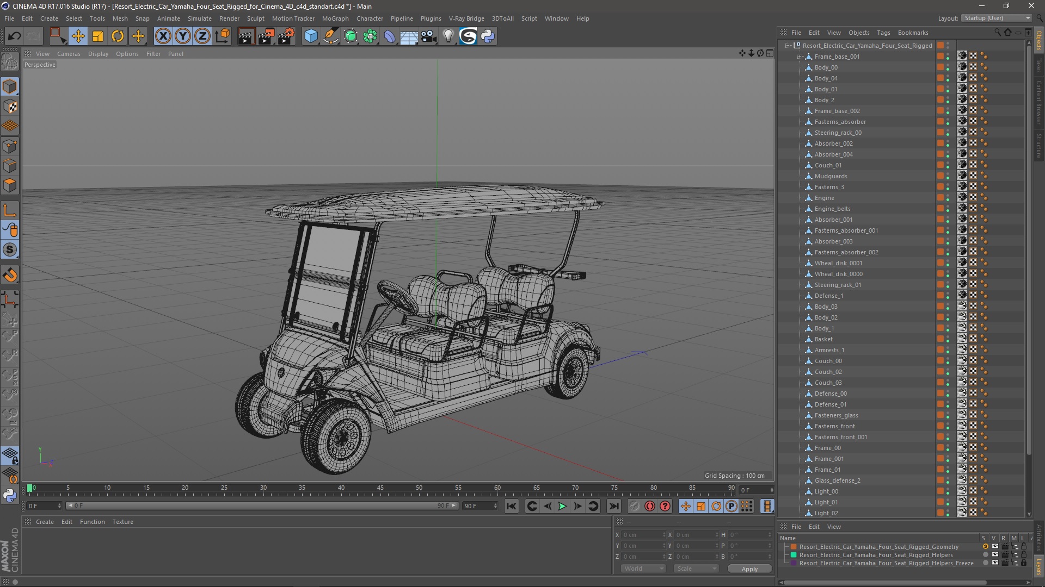Toggle Autokeying button
This screenshot has height=587, width=1045.
[x=650, y=506]
